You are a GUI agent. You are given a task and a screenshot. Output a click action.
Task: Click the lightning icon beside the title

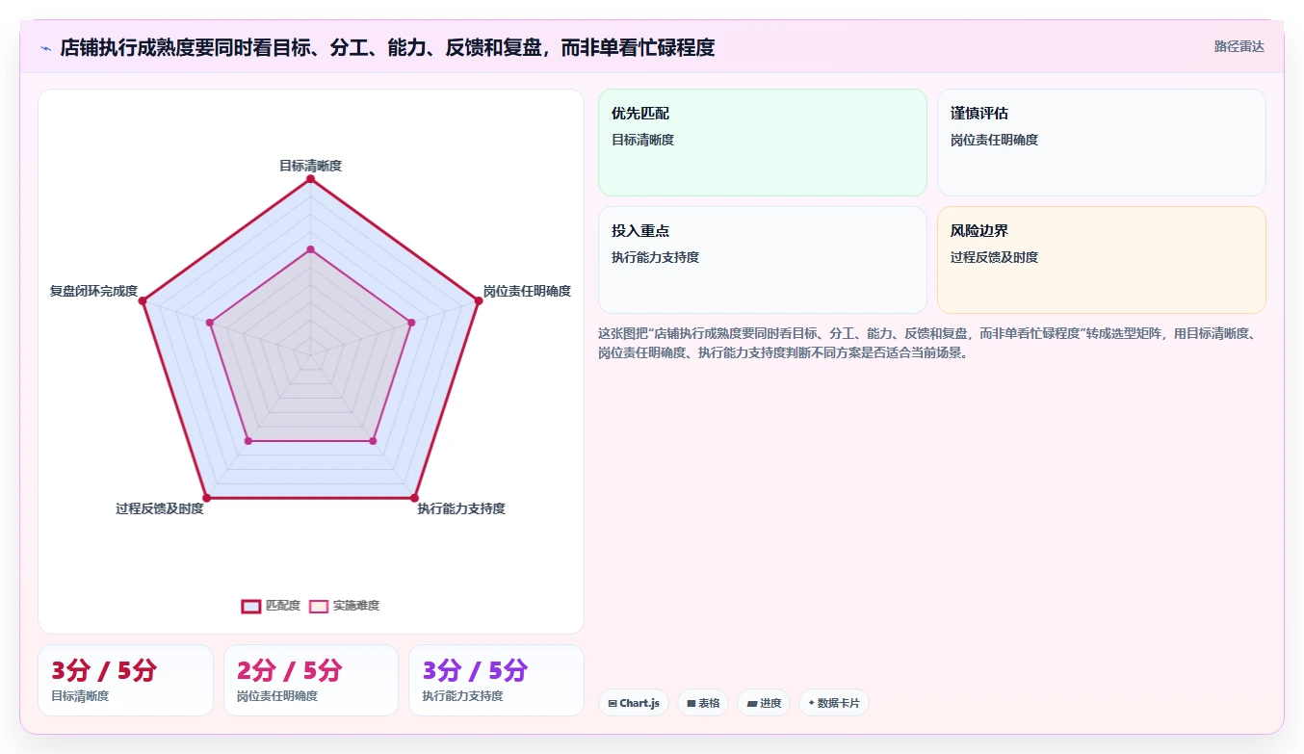coord(46,47)
